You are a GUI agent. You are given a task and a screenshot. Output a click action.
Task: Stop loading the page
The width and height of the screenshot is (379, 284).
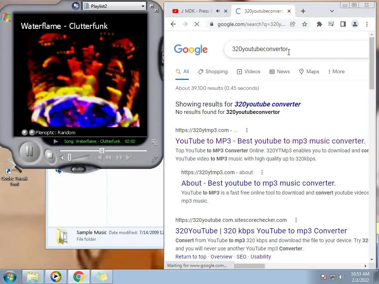pyautogui.click(x=197, y=24)
